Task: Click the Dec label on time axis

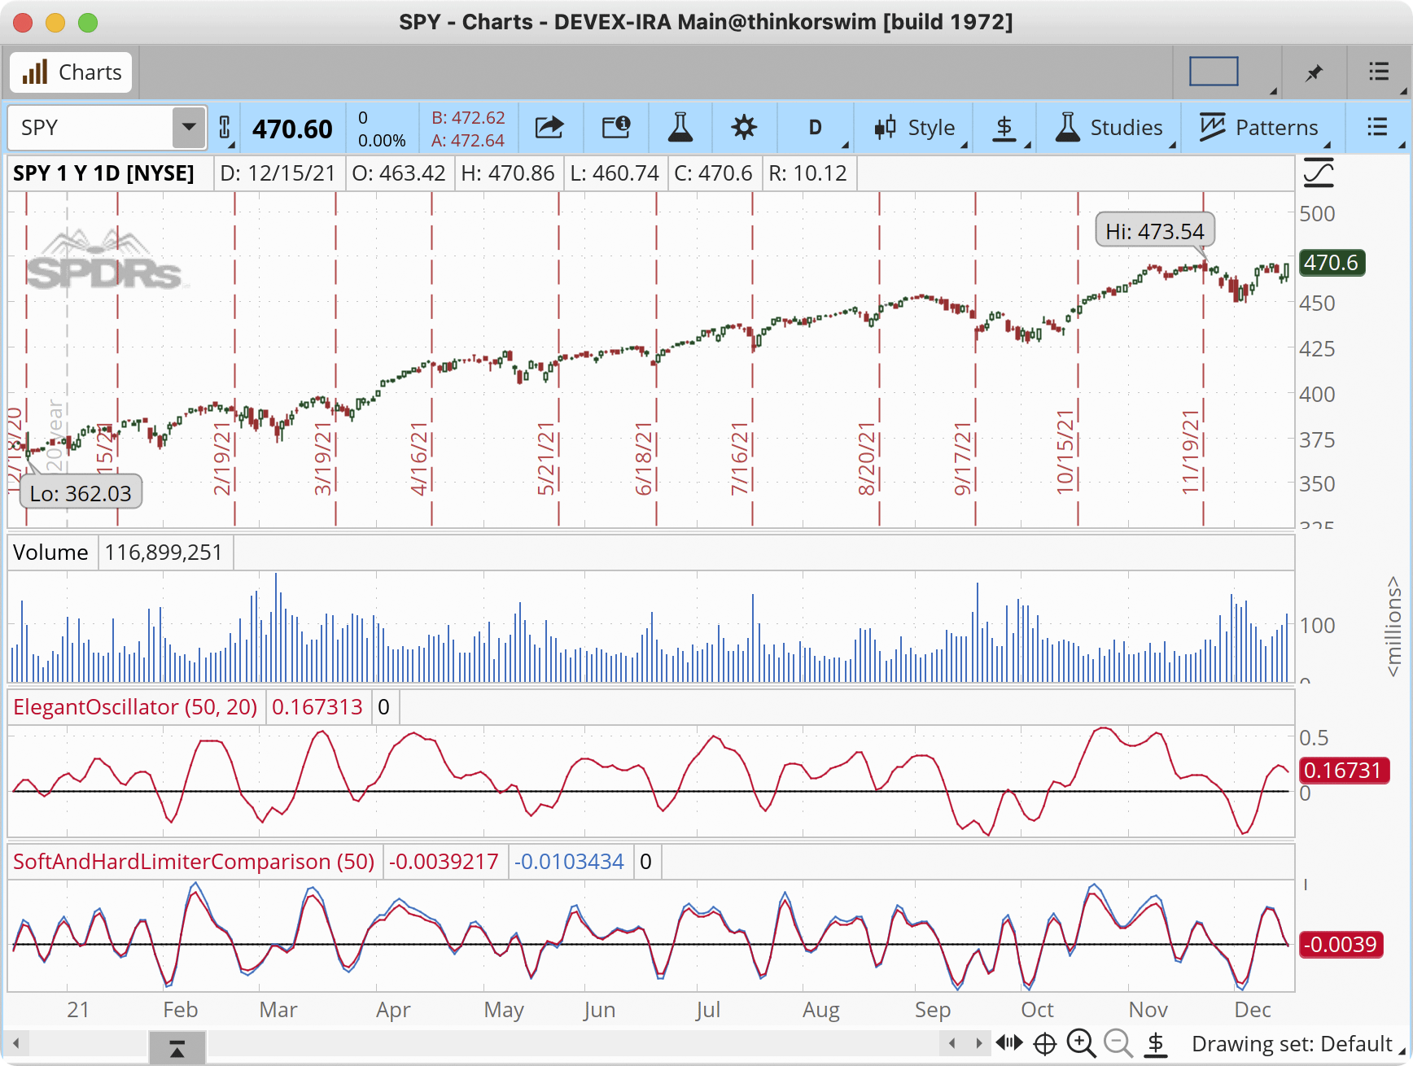Action: point(1252,1010)
